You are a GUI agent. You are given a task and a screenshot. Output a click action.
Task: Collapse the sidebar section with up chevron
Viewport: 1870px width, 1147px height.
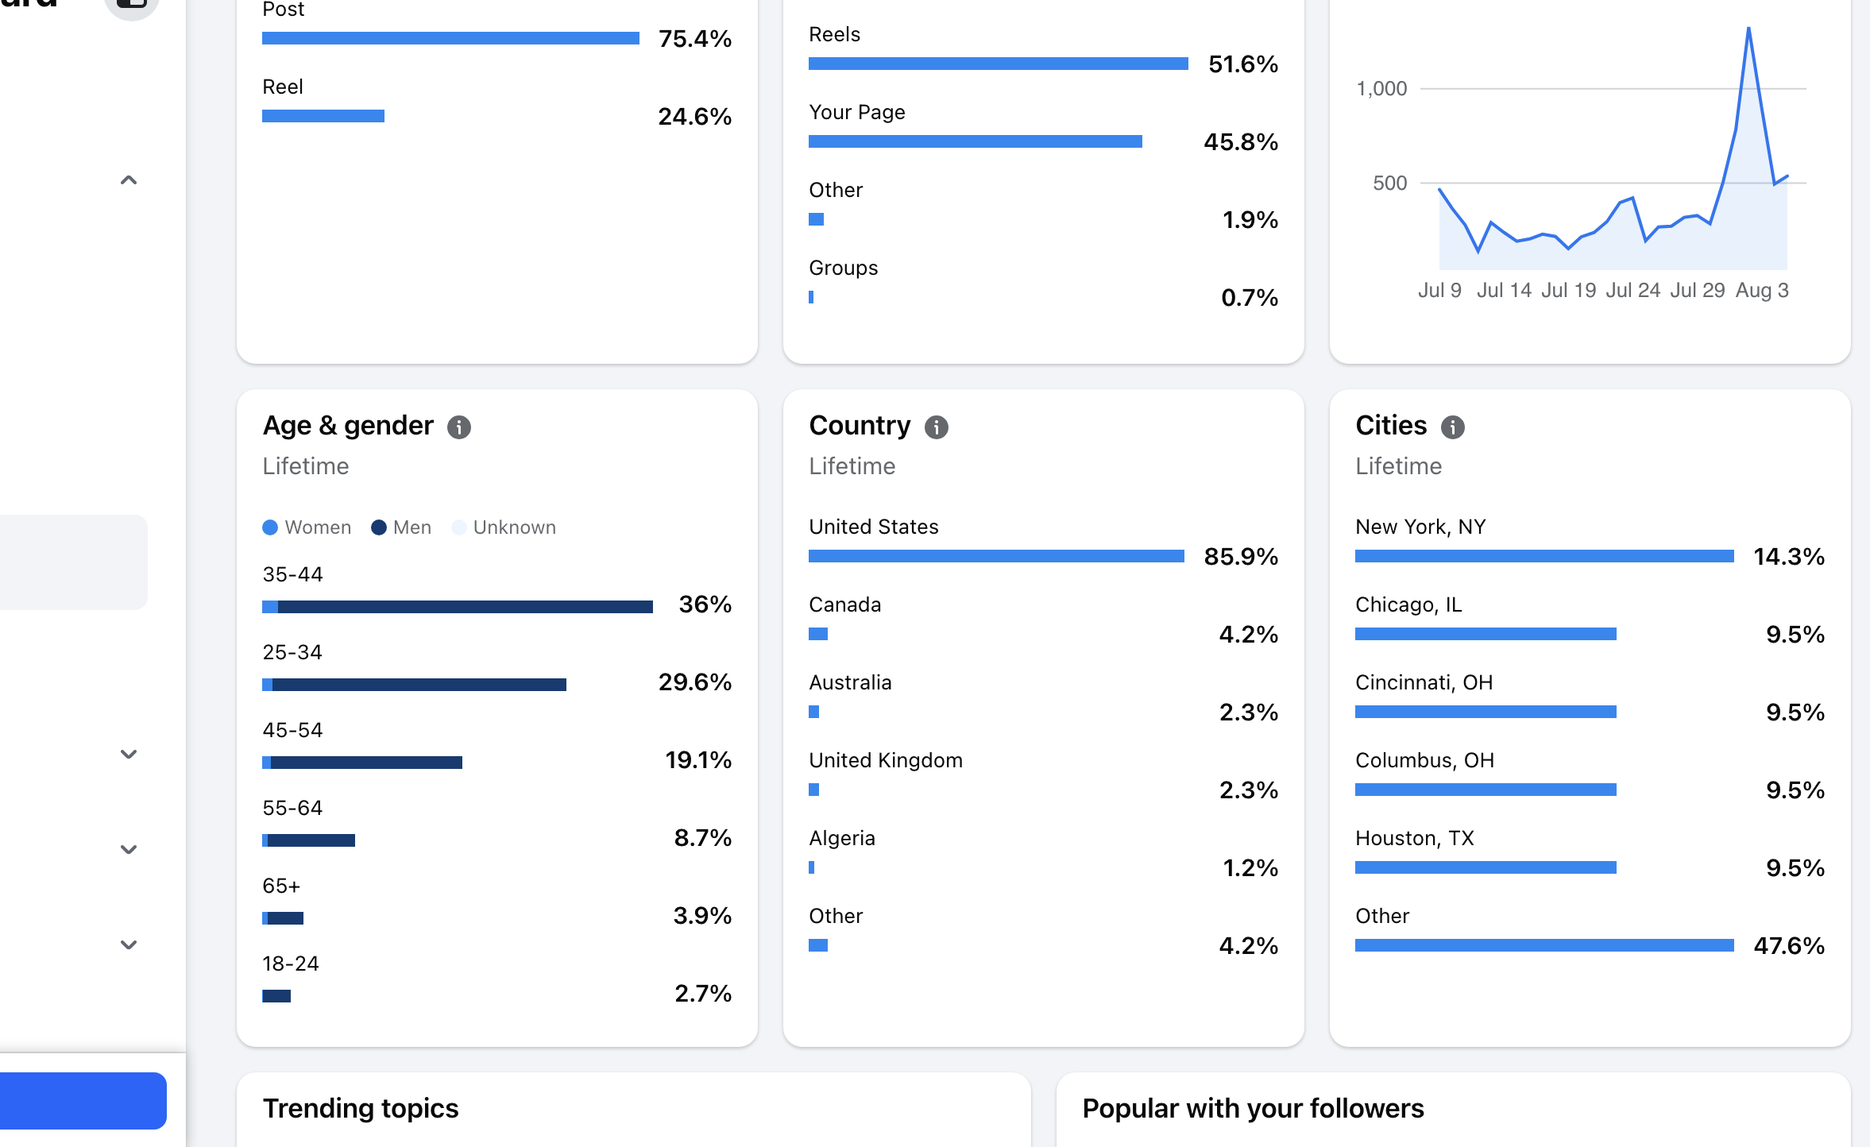[x=129, y=180]
